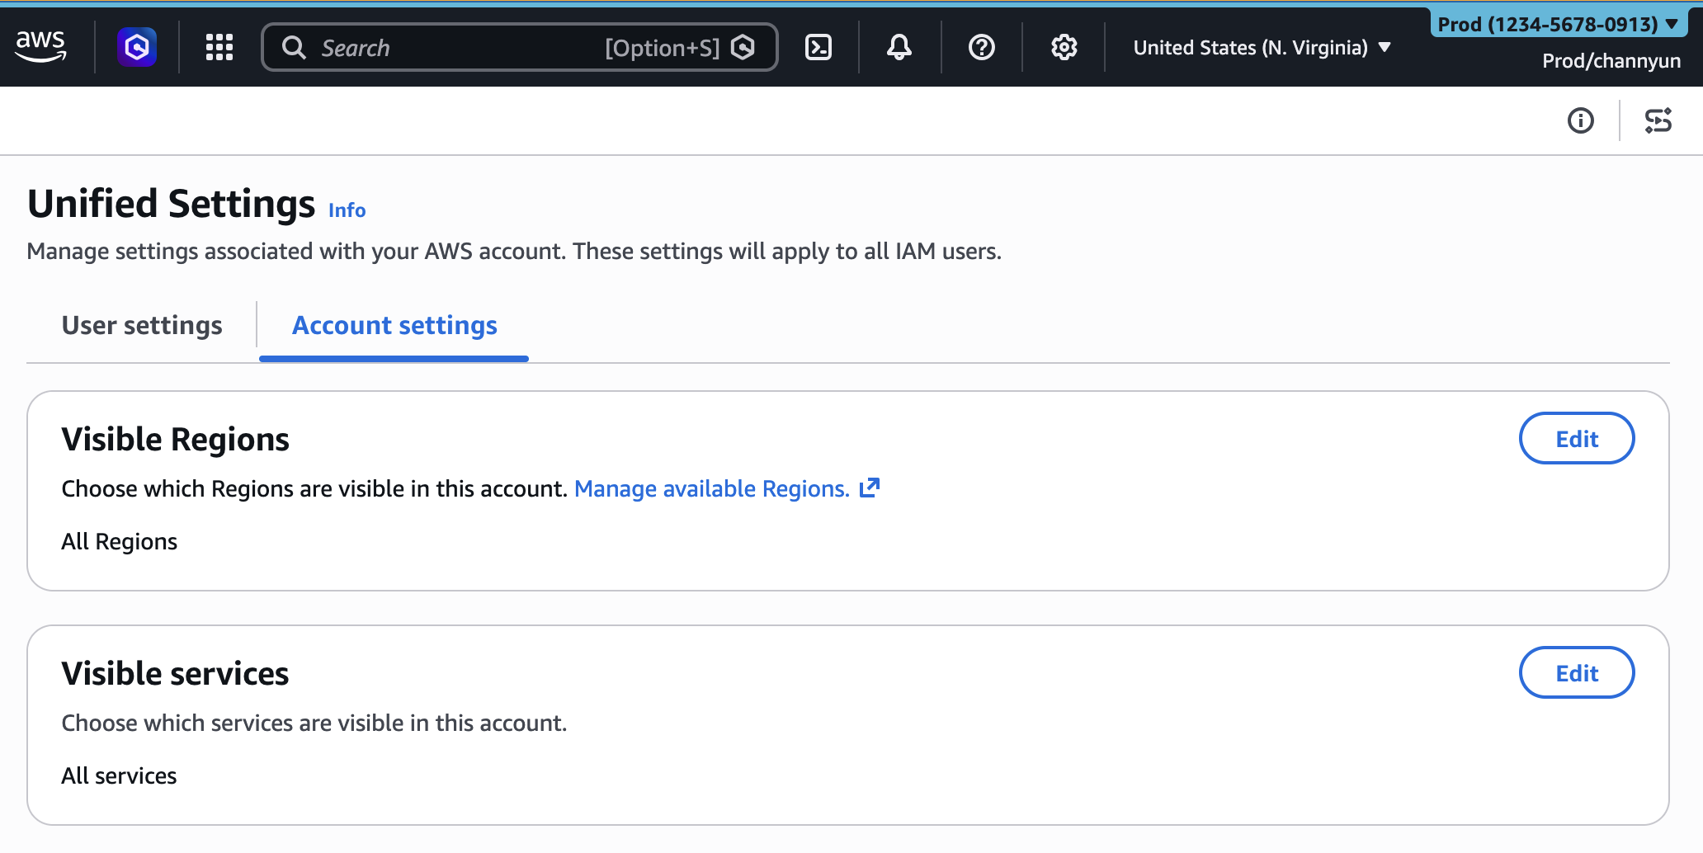Viewport: 1703px width, 853px height.
Task: Open the notifications bell
Action: coord(899,47)
